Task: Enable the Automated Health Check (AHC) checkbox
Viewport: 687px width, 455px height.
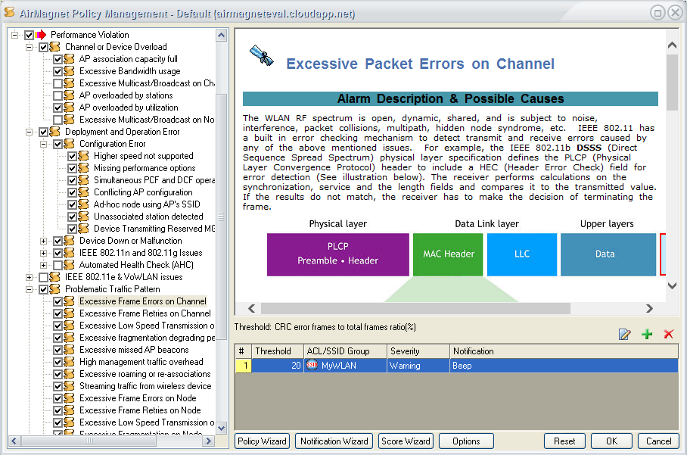Action: point(58,265)
